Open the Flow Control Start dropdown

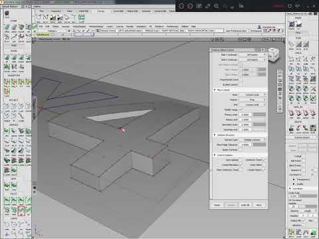coord(253,95)
